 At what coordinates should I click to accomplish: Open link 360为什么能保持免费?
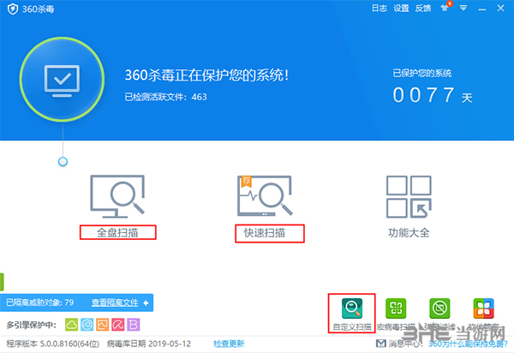(468, 344)
